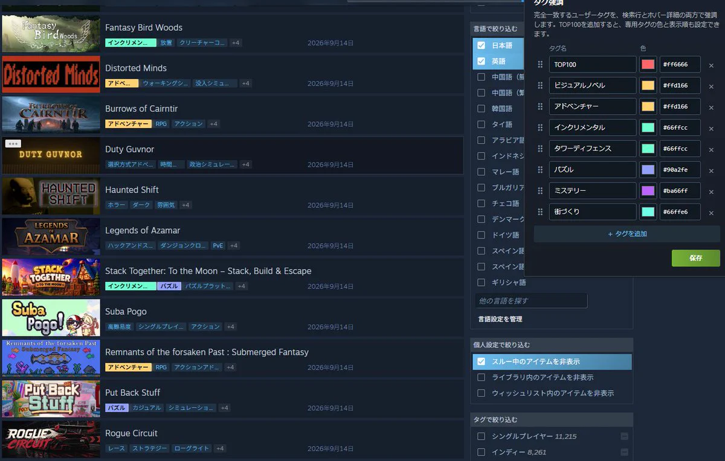The height and width of the screenshot is (461, 725).
Task: Collapse the 言語で絞り込む filter section
Action: point(498,28)
